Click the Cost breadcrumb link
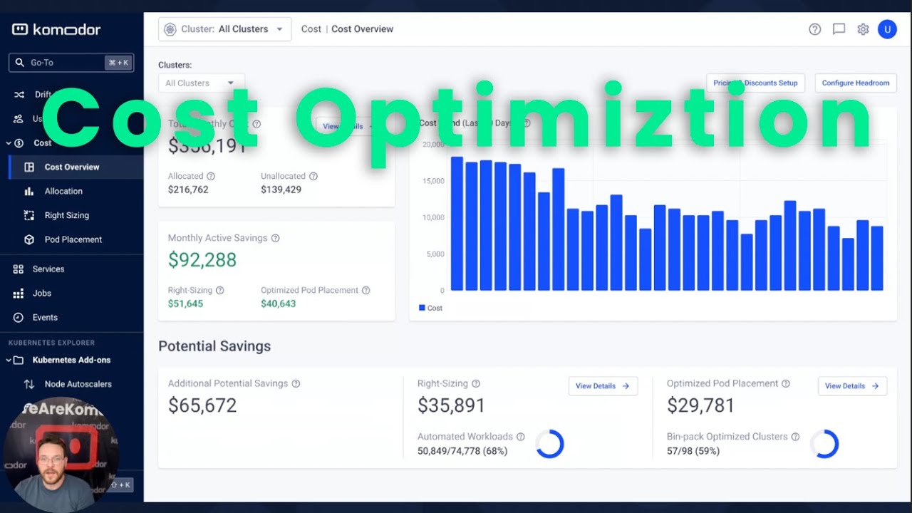This screenshot has height=513, width=912. pyautogui.click(x=311, y=29)
